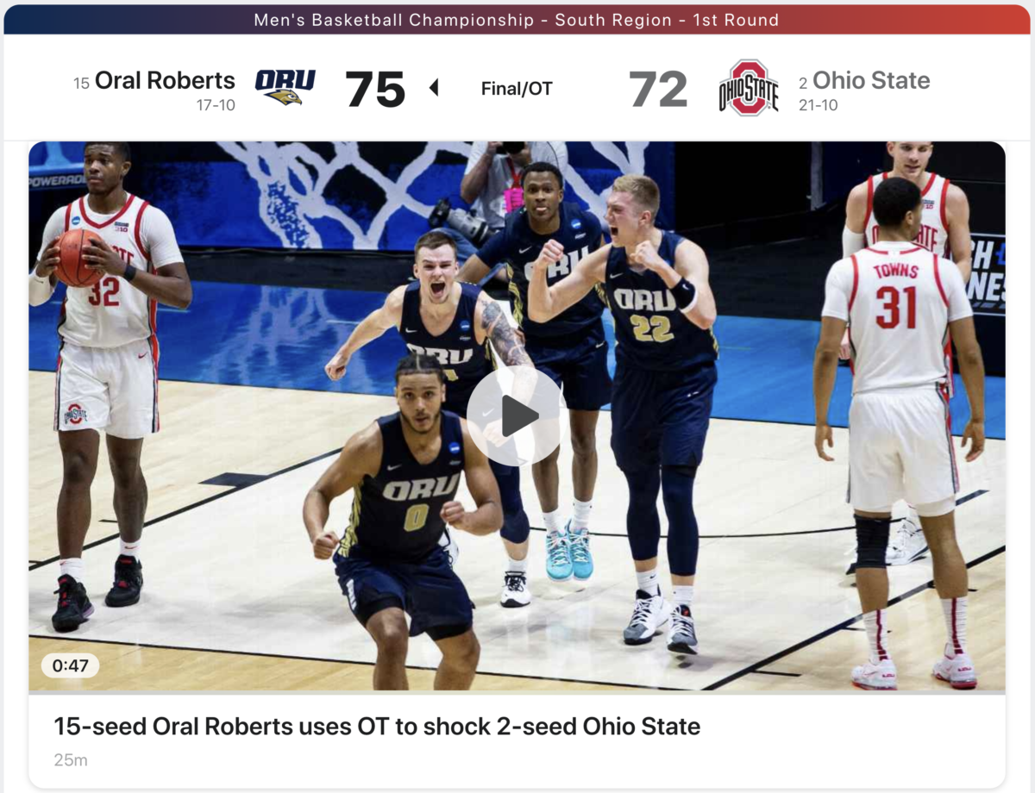Open the Men's Basketball Championship banner
The height and width of the screenshot is (793, 1035).
(517, 19)
